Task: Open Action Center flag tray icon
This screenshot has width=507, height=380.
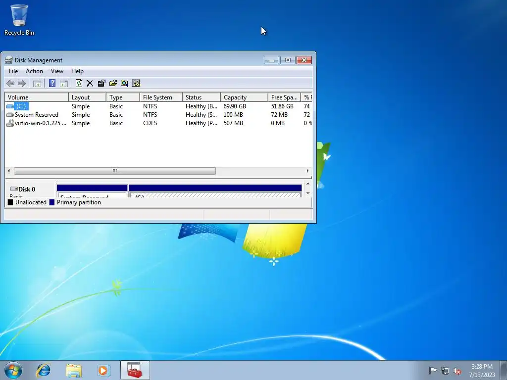Action: coord(433,371)
